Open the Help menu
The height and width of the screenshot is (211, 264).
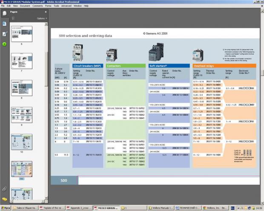click(86, 6)
